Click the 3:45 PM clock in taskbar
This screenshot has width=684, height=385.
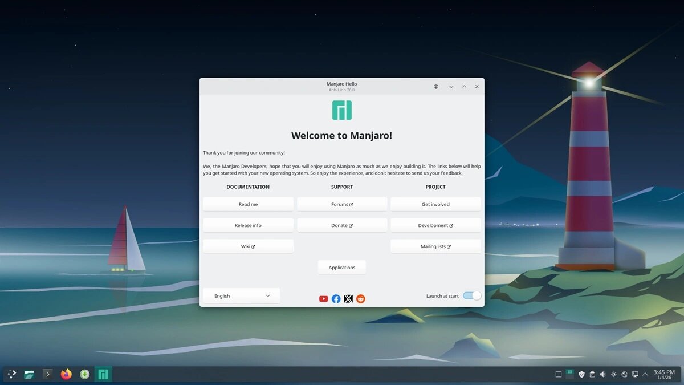tap(665, 374)
